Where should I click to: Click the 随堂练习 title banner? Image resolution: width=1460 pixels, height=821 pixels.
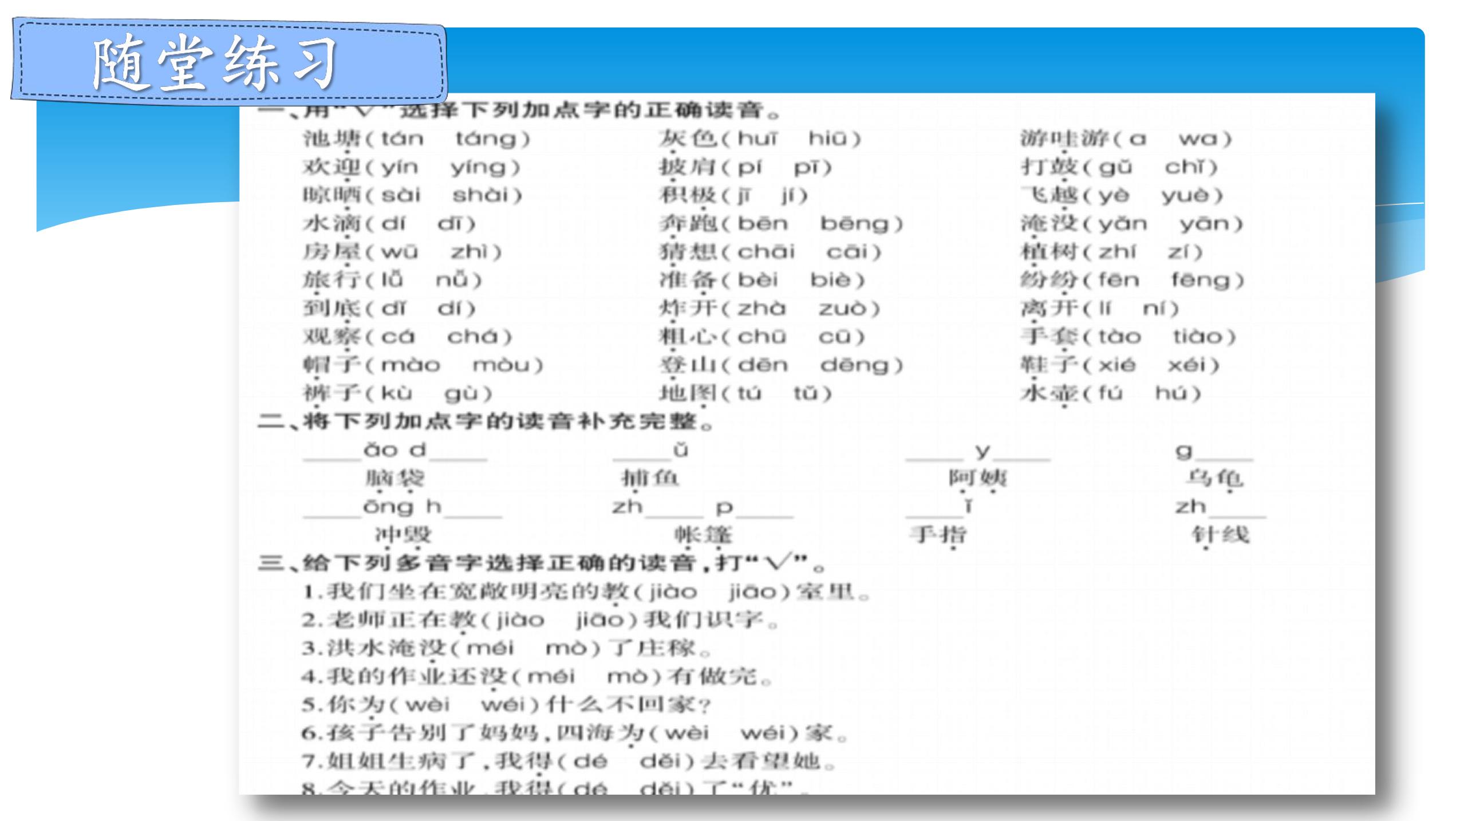pos(229,63)
